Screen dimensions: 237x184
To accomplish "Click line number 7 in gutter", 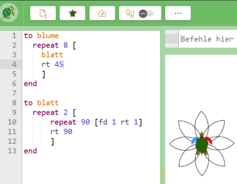I will click(14, 93).
